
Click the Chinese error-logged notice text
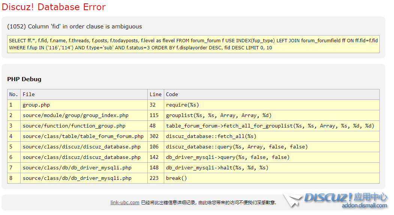click(x=208, y=202)
